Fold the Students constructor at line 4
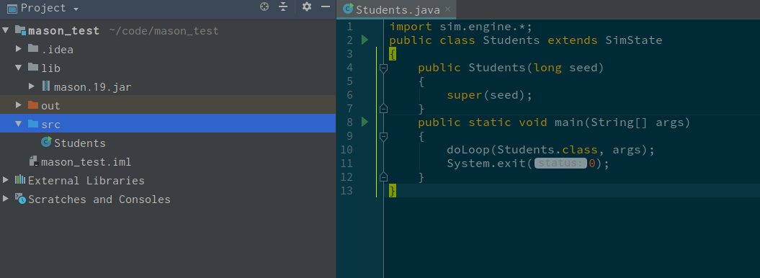The height and width of the screenshot is (278, 760). point(383,68)
